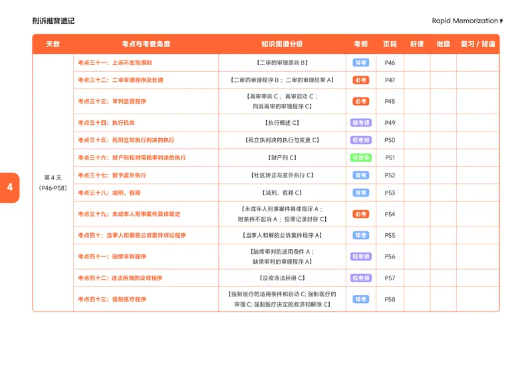Click page number P56

pyautogui.click(x=390, y=256)
